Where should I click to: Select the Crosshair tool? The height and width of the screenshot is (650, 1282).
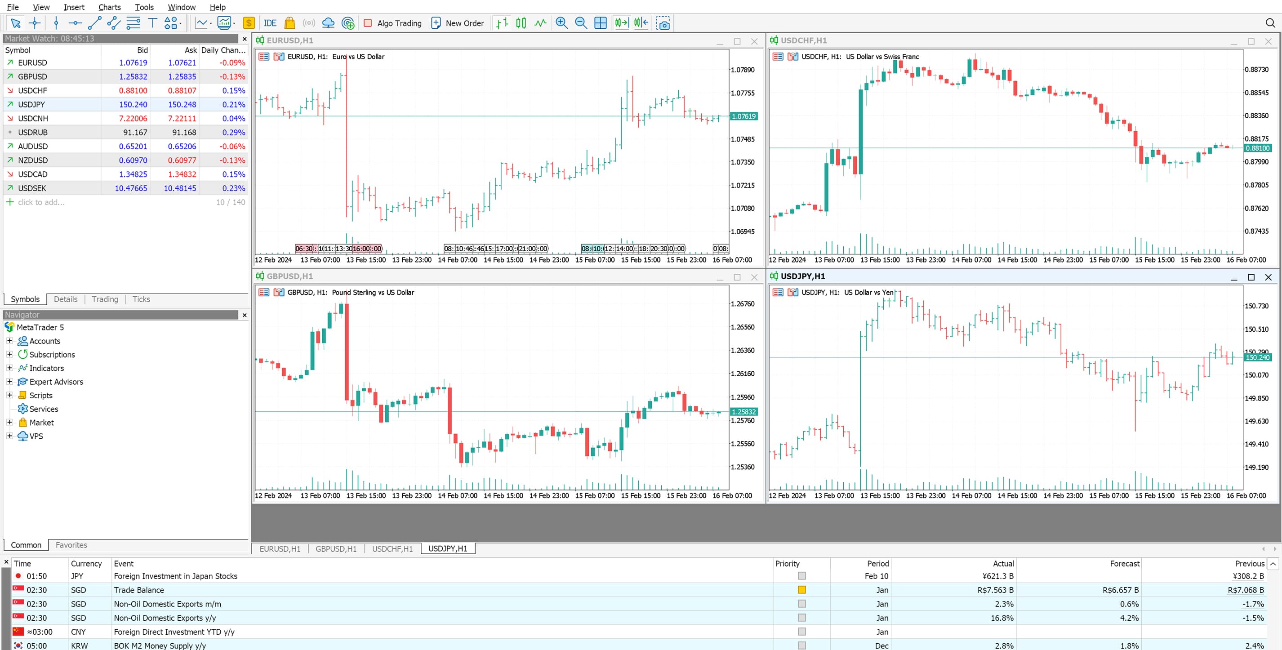(x=34, y=23)
